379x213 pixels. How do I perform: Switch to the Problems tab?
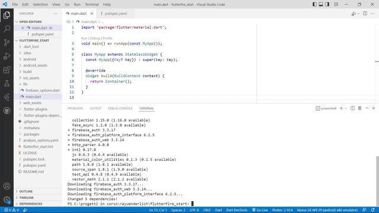[75, 108]
